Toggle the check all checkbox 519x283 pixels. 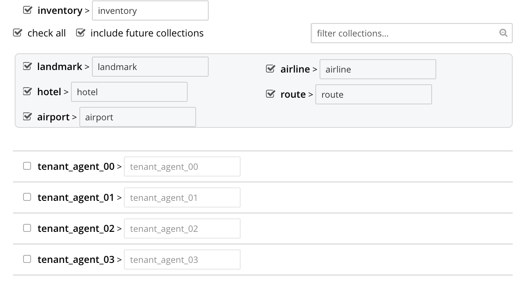[17, 33]
